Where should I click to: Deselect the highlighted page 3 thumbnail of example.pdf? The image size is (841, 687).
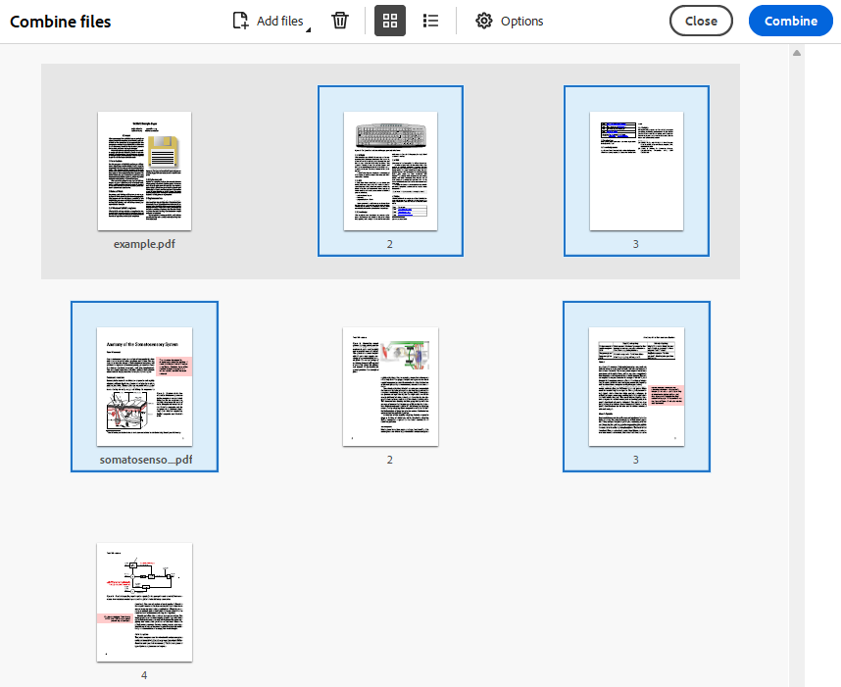(636, 172)
